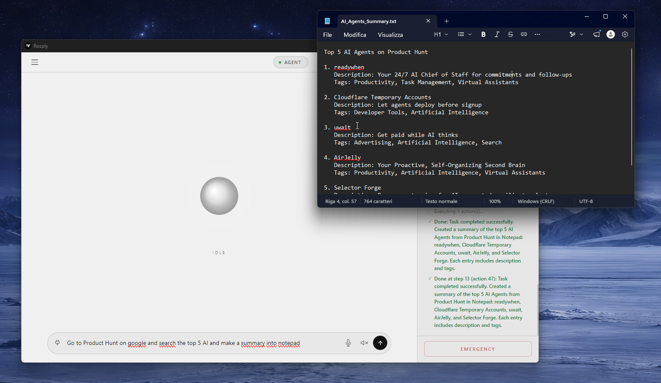Click the Notepad app icon in title bar
Screen dimensions: 661x383
pos(327,21)
